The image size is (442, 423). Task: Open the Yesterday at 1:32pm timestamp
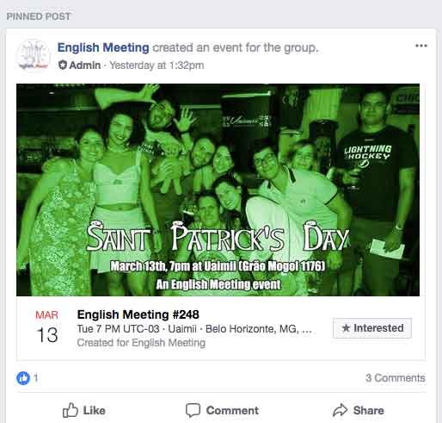point(157,65)
